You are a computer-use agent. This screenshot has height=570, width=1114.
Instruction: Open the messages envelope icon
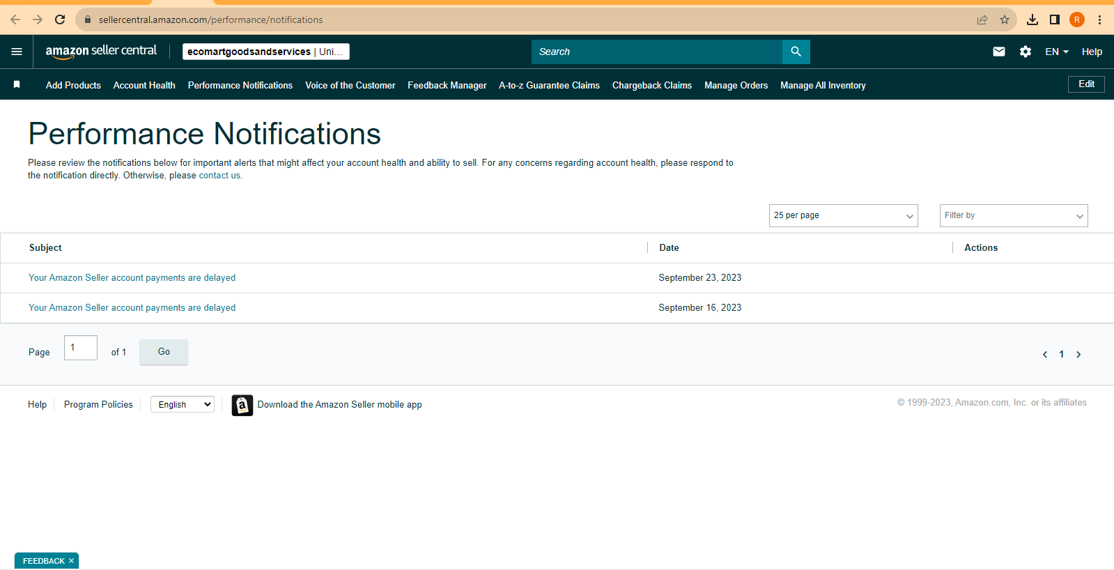tap(998, 52)
